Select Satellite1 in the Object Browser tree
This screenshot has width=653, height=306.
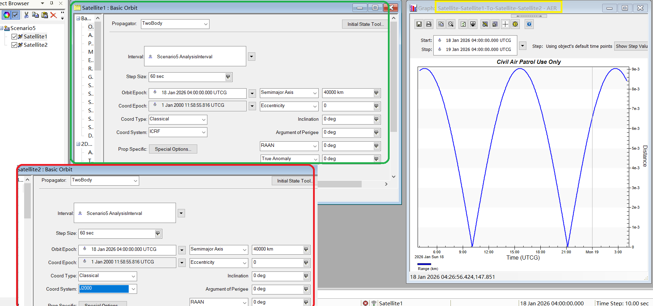(x=35, y=37)
